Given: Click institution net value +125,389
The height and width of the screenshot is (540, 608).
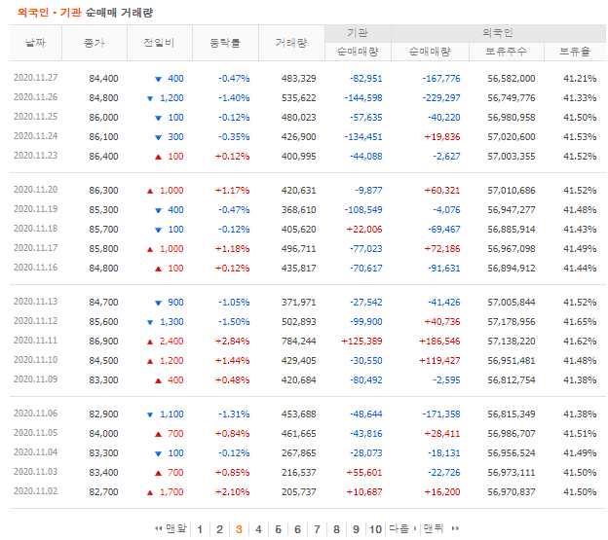Looking at the screenshot, I should 361,342.
